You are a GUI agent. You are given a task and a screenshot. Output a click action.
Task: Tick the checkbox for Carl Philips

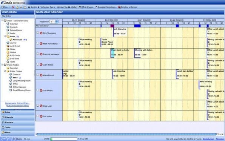(38, 90)
